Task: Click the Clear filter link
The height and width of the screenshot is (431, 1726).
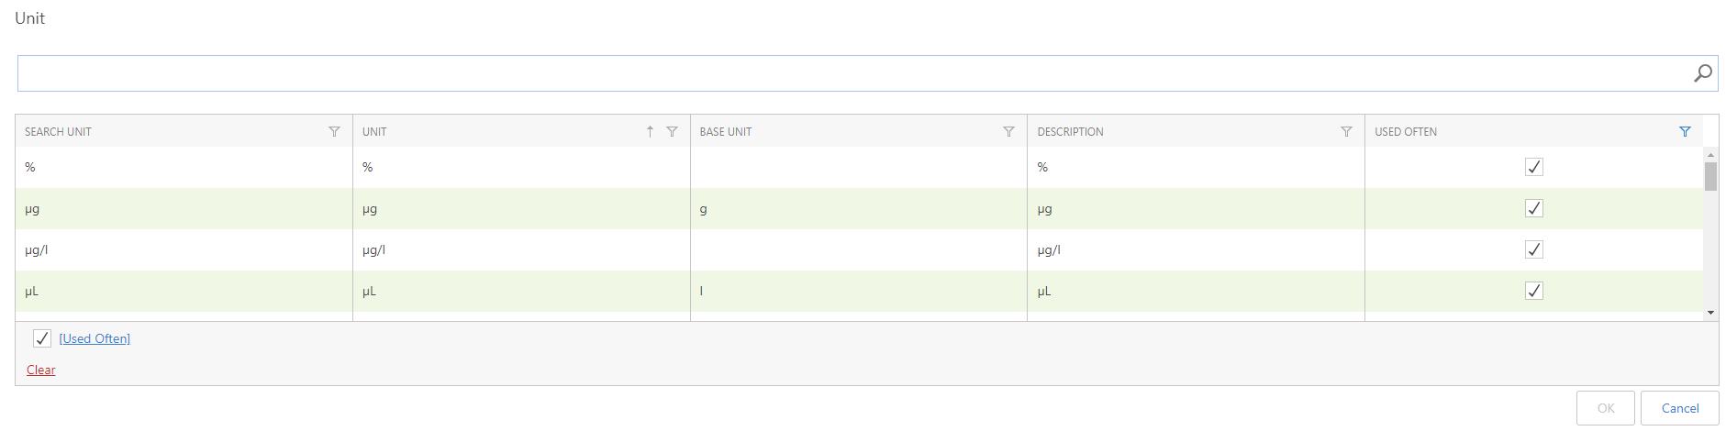Action: coord(40,370)
